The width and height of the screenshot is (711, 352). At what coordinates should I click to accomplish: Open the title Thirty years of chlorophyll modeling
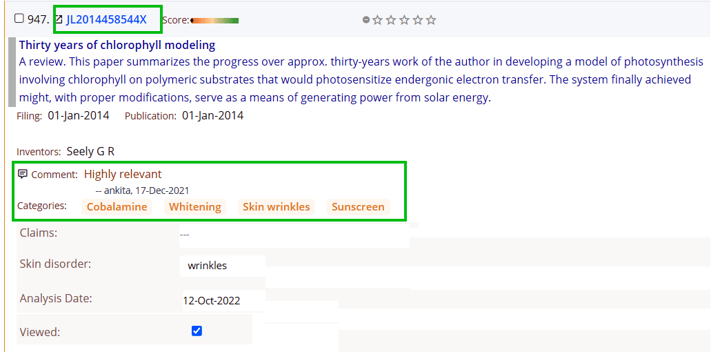[x=117, y=46]
